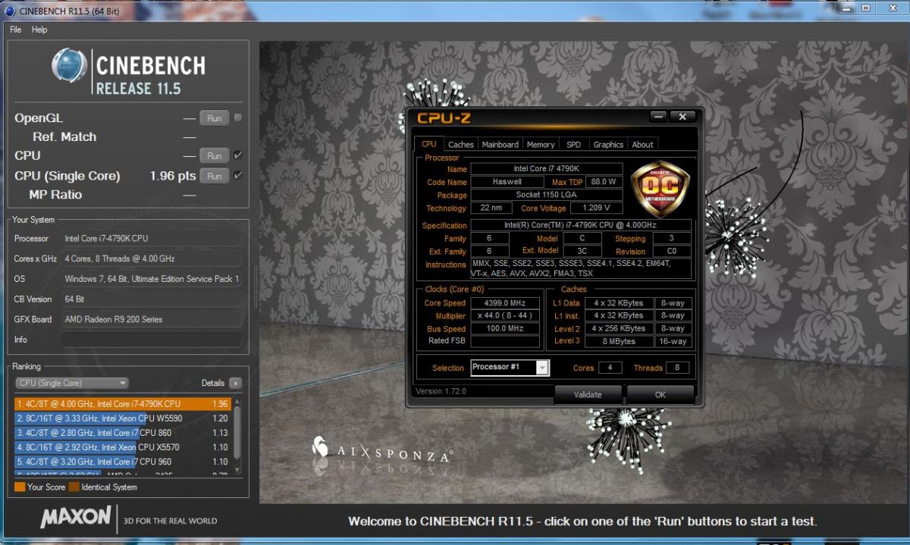Click the GFX Board AMD Radeon value
Viewport: 910px width, 545px height.
[152, 319]
